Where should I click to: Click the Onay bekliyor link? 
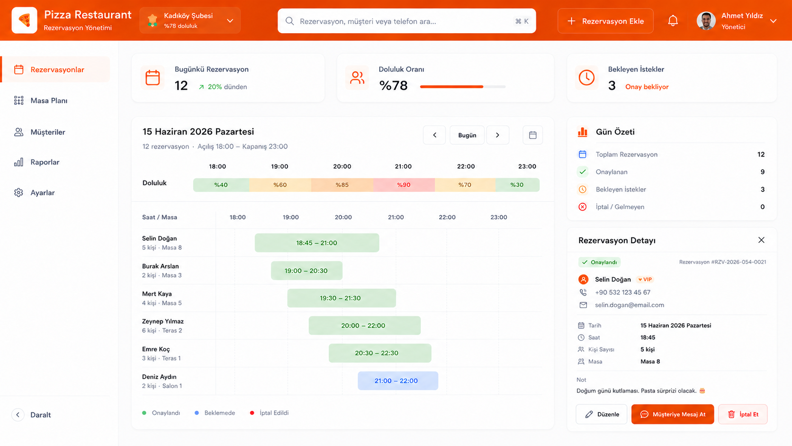(x=647, y=87)
